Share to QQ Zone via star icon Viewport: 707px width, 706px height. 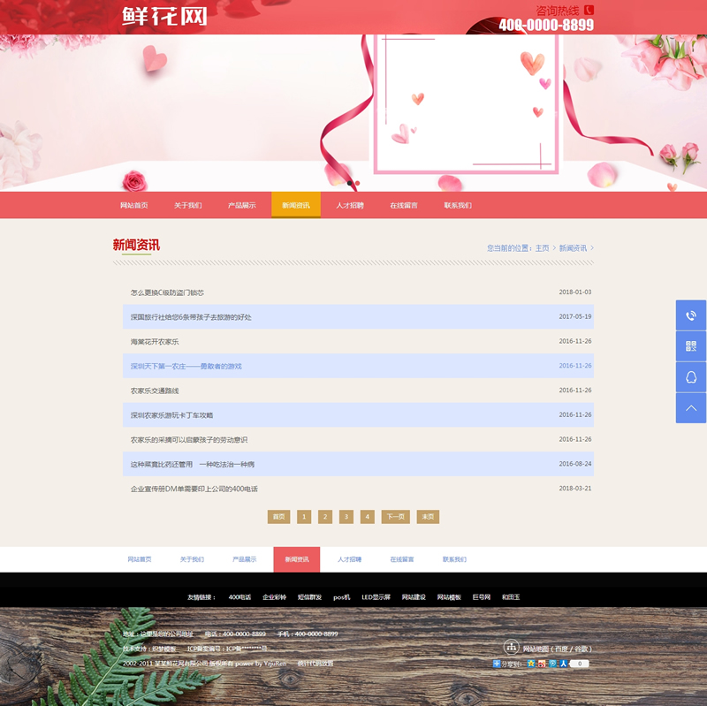point(531,664)
